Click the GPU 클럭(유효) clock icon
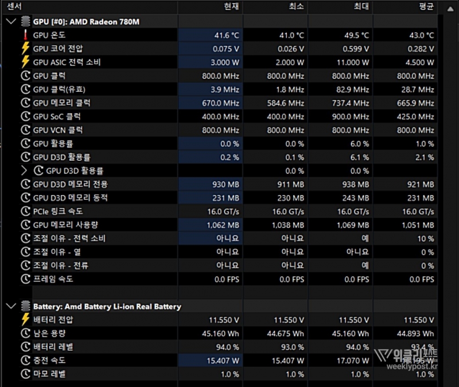Viewport: 459px width, 387px height. tap(25, 90)
